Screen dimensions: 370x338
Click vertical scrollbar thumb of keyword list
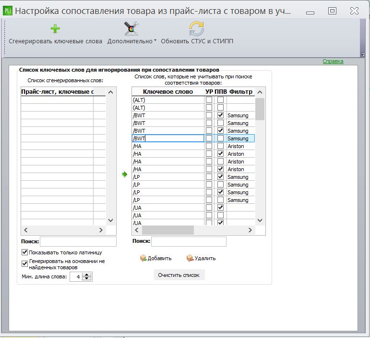pos(260,109)
